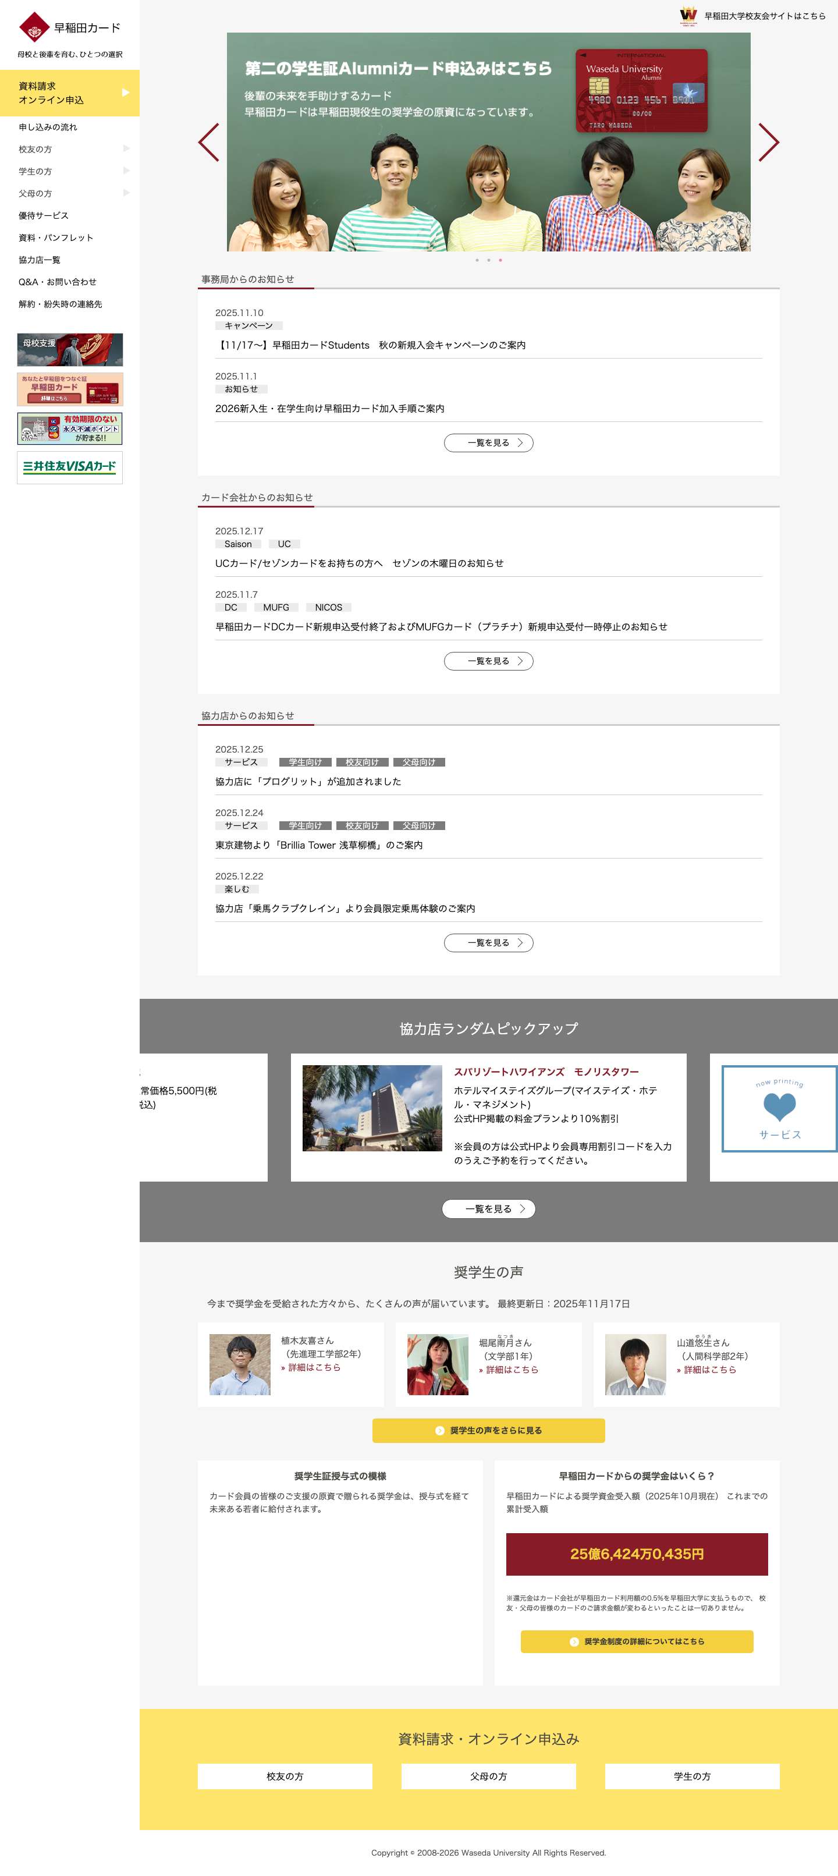Open Q&A・お問い合わせ menu item
The image size is (838, 1876).
[58, 282]
